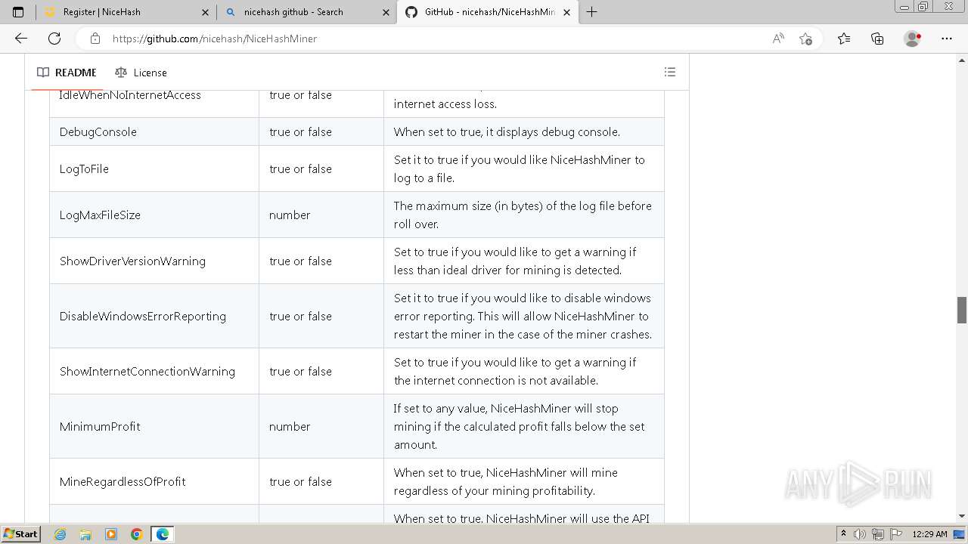Click the page vertical scrollbar thumb
The height and width of the screenshot is (544, 968).
point(962,310)
